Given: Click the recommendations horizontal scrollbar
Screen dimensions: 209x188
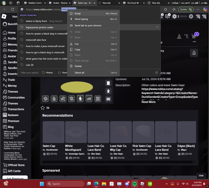Looking at the screenshot, I should (117, 162).
